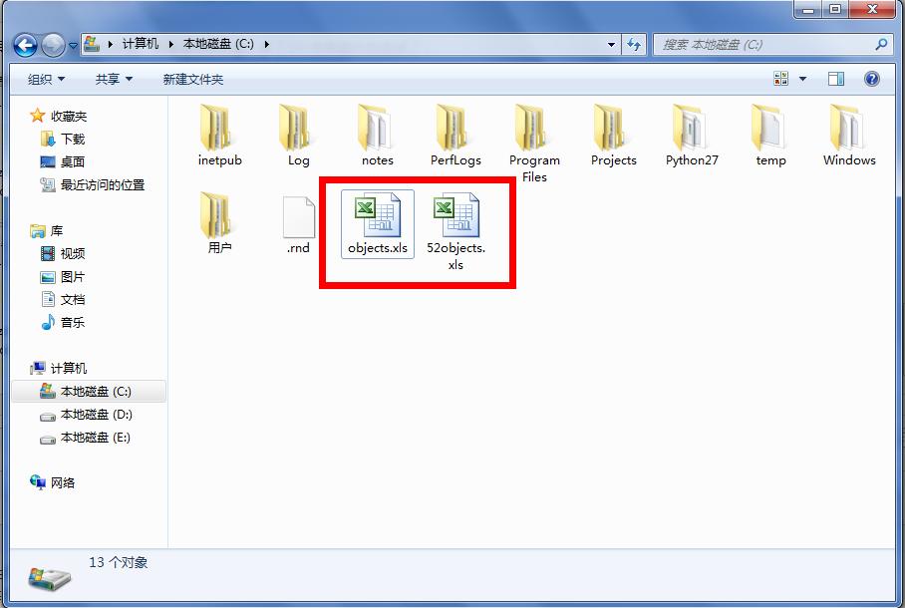Open recent pages dropdown next to Forward

(74, 45)
